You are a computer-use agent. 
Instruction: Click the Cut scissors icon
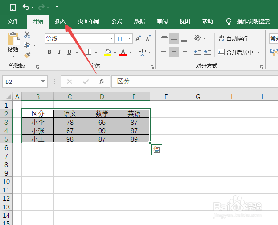point(27,35)
